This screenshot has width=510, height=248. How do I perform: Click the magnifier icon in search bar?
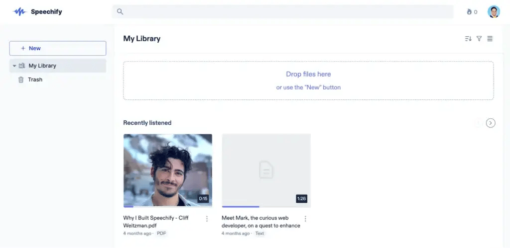tap(120, 11)
